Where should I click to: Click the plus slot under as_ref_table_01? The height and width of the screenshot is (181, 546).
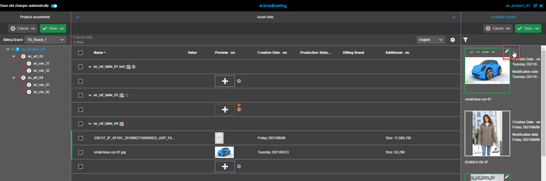point(225,81)
